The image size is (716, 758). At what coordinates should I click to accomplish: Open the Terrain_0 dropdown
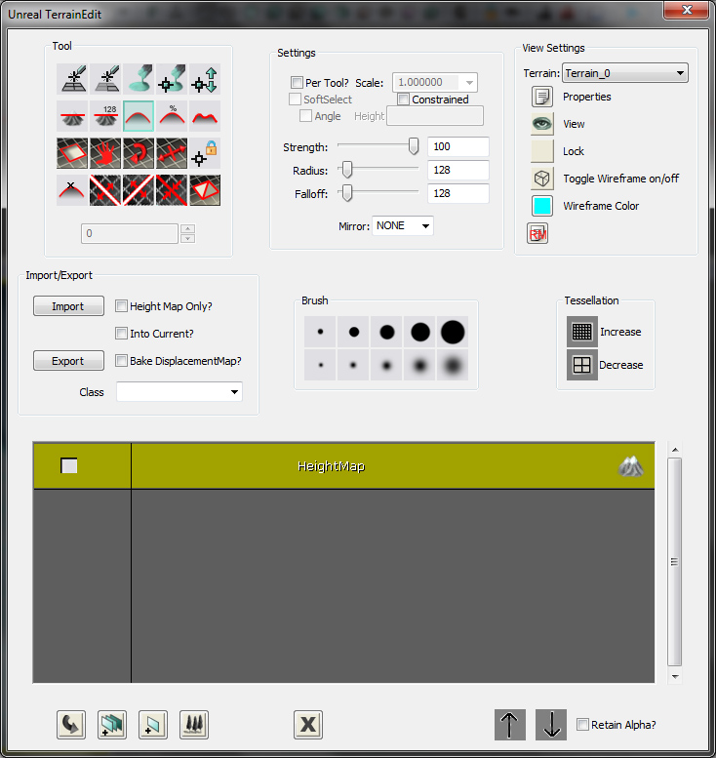click(625, 73)
